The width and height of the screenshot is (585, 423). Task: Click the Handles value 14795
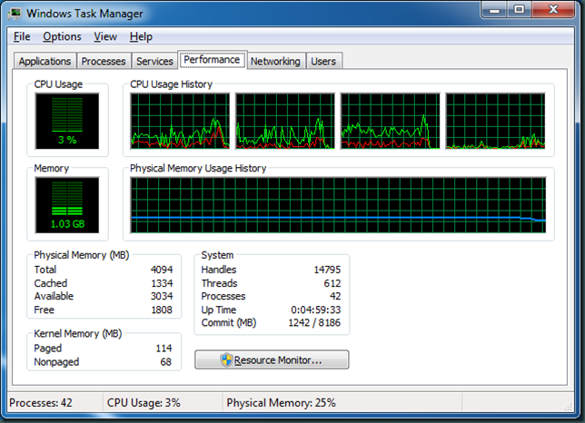[327, 270]
